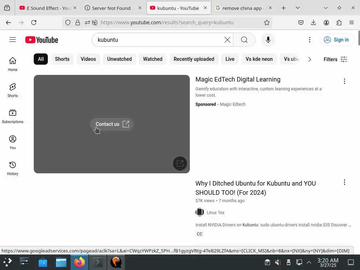The image size is (360, 270).
Task: Close the kubuntu YouTube tab
Action: point(205,8)
